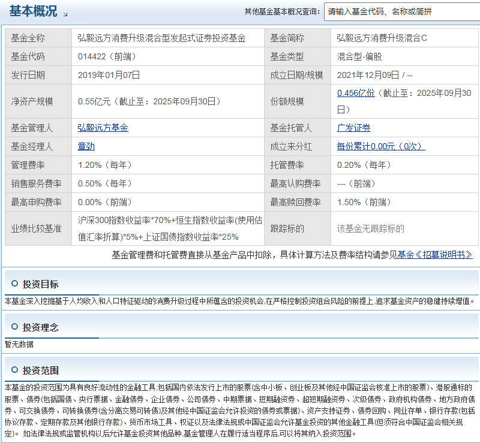This screenshot has width=480, height=443.
Task: Click the 基金简称 label cell
Action: (297, 38)
